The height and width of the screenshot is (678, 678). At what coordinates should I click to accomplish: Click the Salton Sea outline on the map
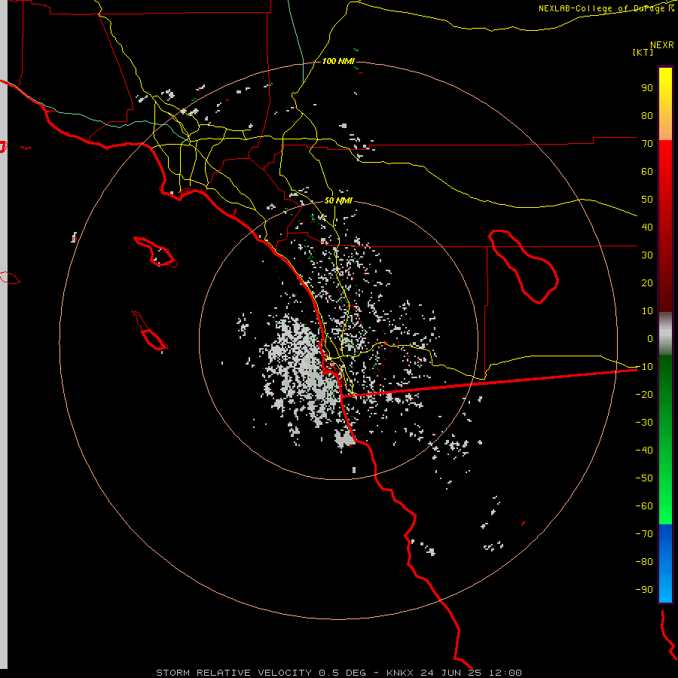click(523, 267)
